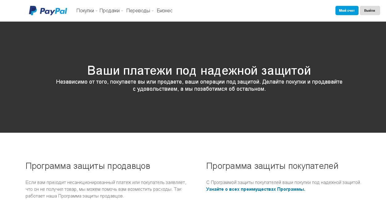Click the text С Программой защиты покупателей
This screenshot has width=386, height=200.
point(284,182)
